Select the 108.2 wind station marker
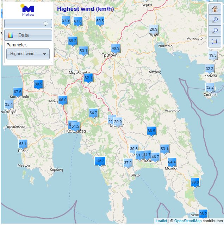The width and height of the screenshot is (224, 225). pyautogui.click(x=100, y=161)
